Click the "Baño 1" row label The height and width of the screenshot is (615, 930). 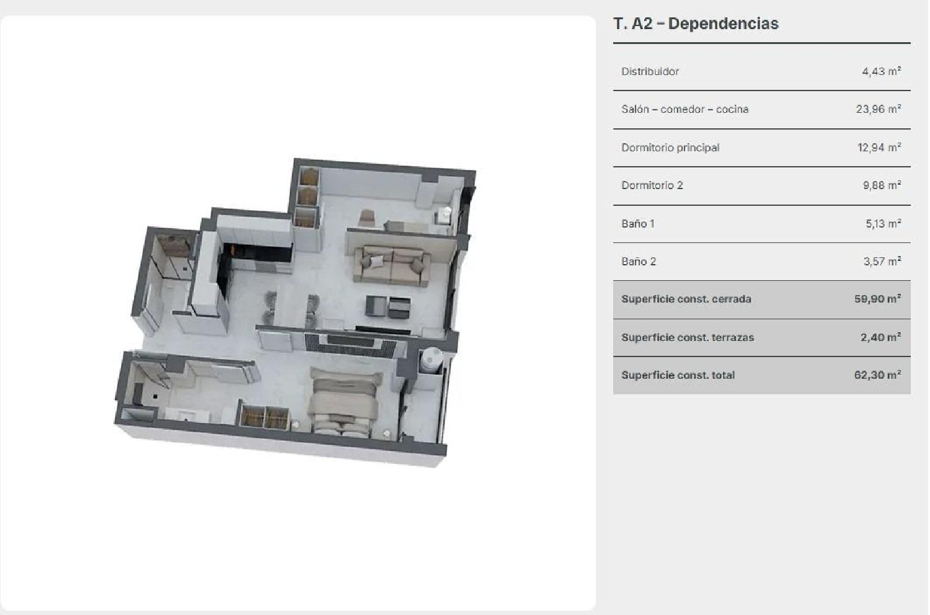click(x=638, y=224)
